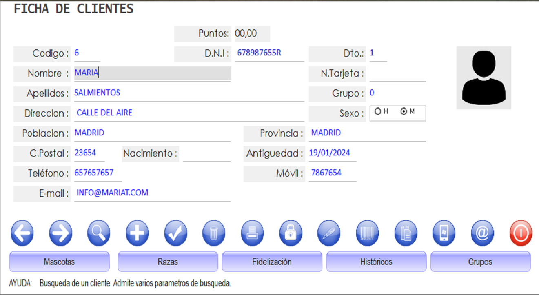Click the padlock icon
The width and height of the screenshot is (539, 295).
(291, 233)
